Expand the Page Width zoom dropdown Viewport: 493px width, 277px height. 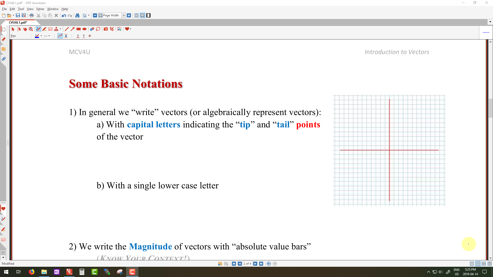pyautogui.click(x=124, y=15)
